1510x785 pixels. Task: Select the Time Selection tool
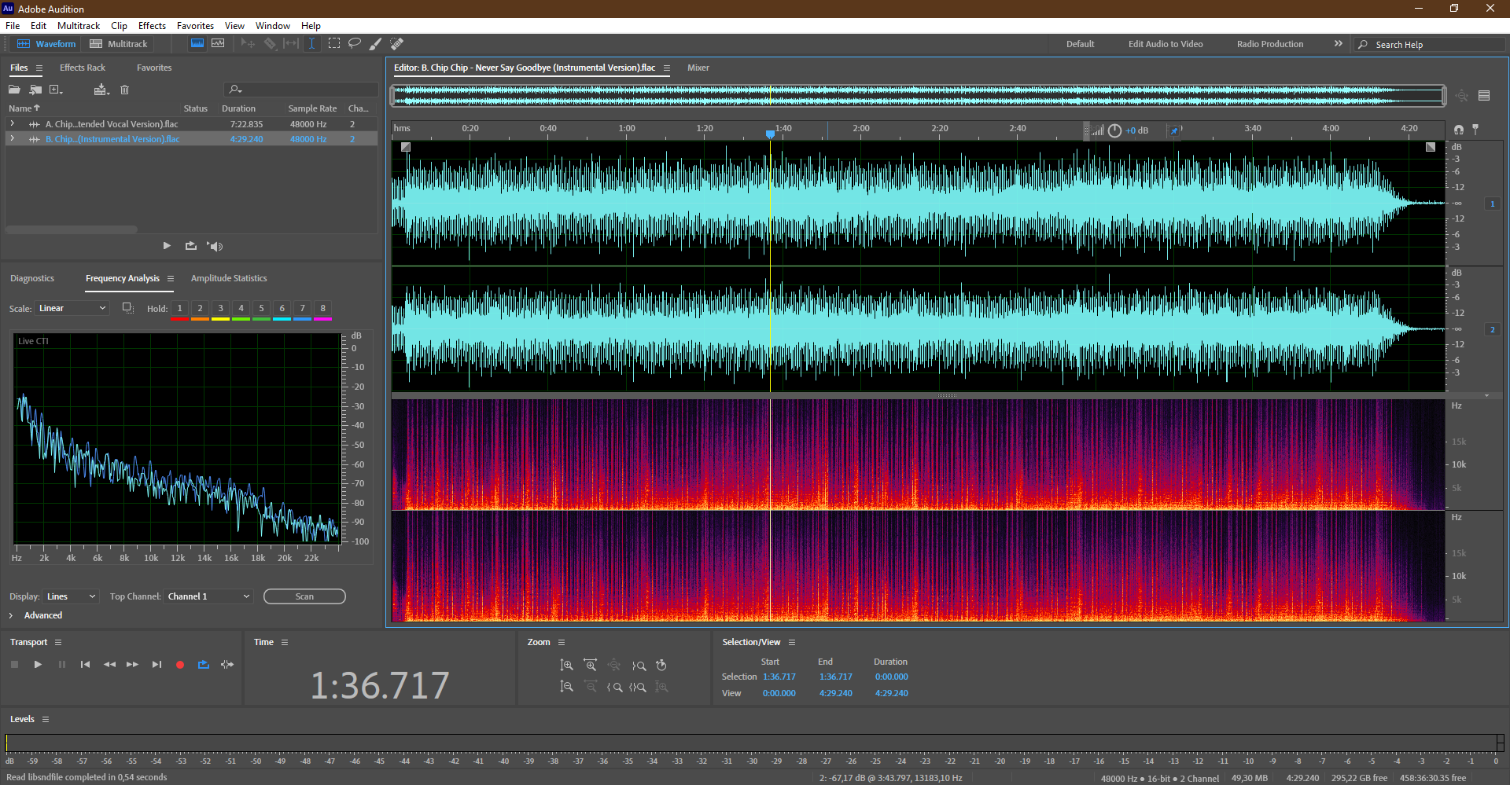pos(312,44)
